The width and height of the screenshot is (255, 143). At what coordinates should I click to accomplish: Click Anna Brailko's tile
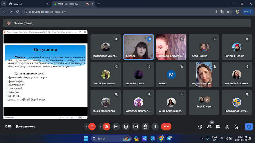pyautogui.click(x=204, y=47)
